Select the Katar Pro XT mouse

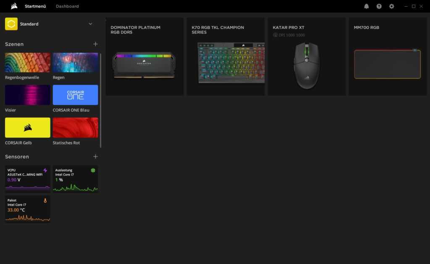coord(307,57)
